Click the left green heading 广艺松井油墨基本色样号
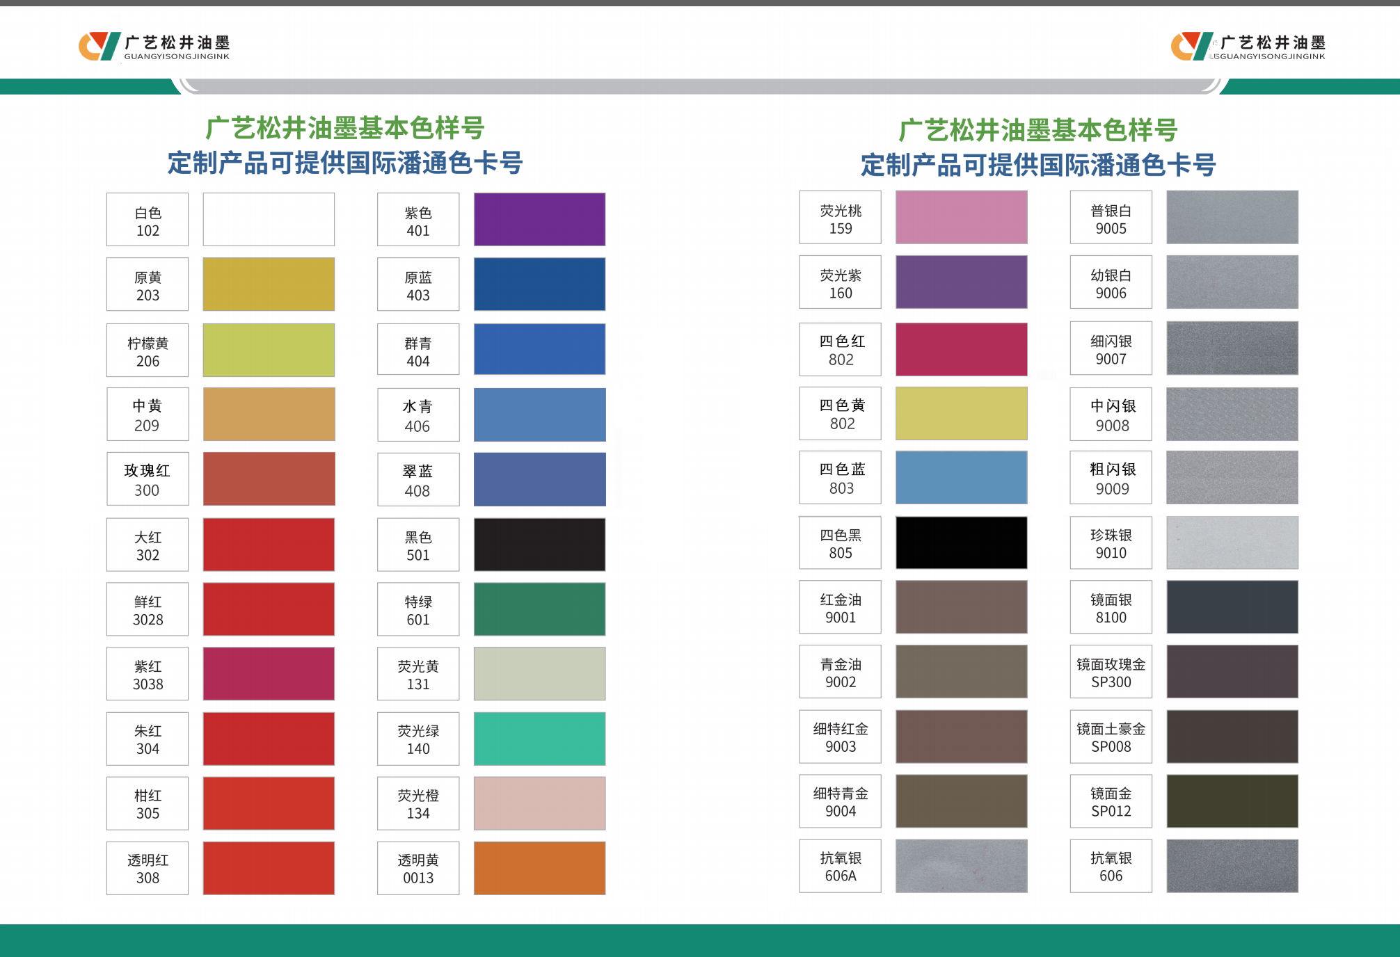Screen dimensions: 1400x957 345,128
